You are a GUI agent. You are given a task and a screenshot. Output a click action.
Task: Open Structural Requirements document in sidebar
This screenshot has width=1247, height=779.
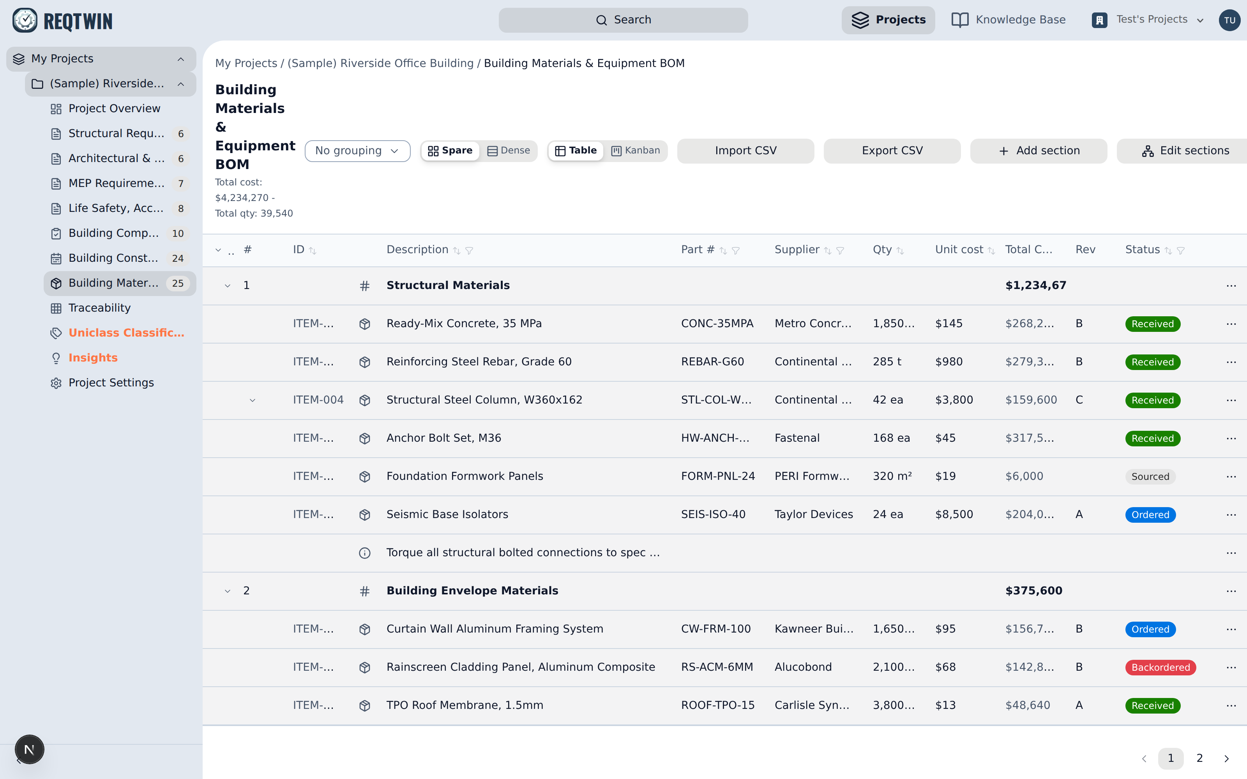click(x=120, y=134)
